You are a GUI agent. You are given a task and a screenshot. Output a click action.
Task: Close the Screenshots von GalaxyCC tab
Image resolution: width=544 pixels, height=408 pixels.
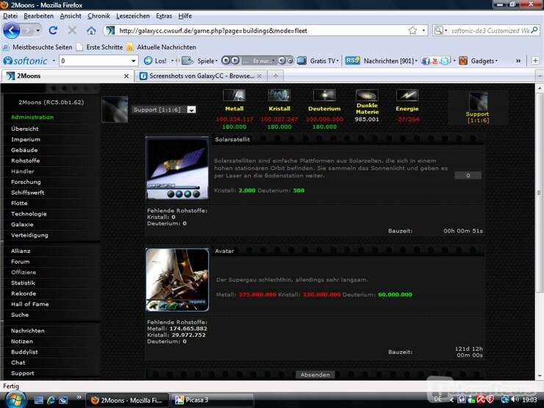click(x=260, y=76)
